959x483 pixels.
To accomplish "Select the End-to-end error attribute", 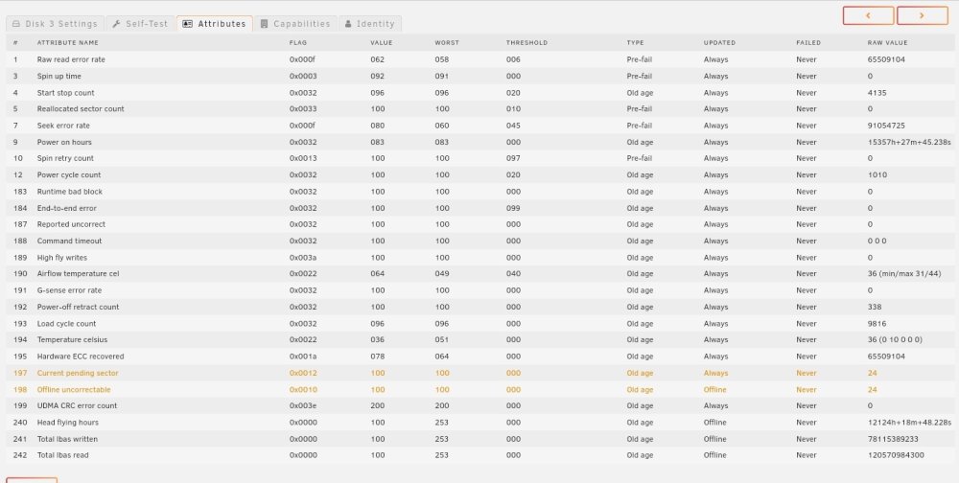I will pyautogui.click(x=67, y=208).
